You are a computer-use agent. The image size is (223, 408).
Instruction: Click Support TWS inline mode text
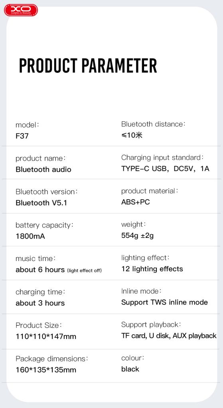click(165, 302)
